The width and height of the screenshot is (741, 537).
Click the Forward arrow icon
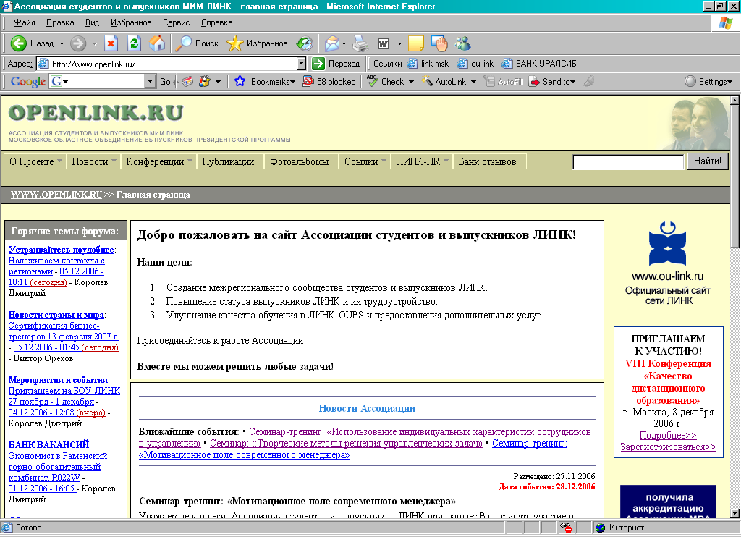pos(78,43)
